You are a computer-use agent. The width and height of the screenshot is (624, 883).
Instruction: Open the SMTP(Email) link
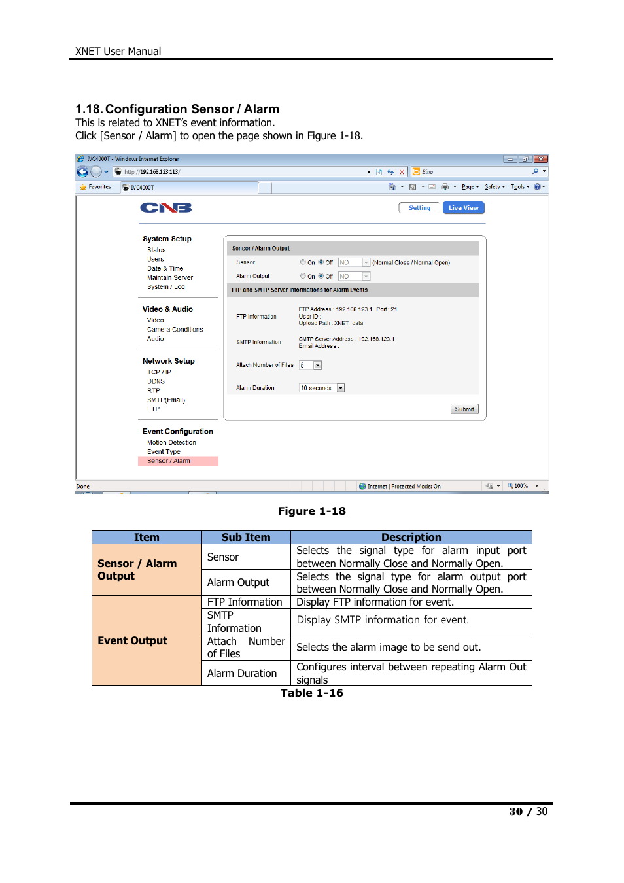click(x=166, y=400)
